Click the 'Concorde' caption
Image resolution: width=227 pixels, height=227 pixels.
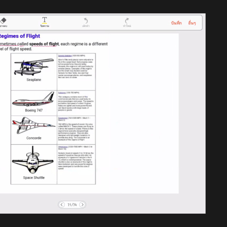(x=34, y=138)
